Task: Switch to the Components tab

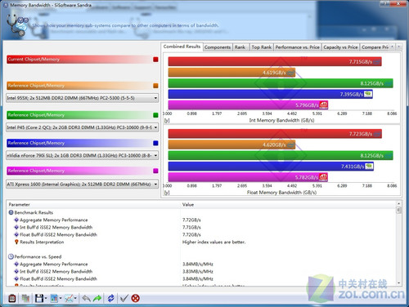Action: click(x=218, y=47)
